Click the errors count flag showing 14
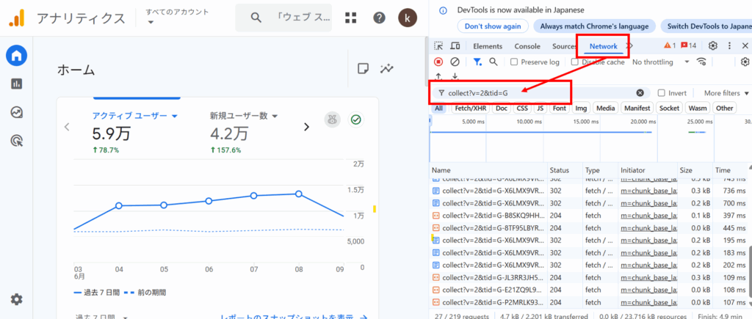752x319 pixels. [689, 46]
